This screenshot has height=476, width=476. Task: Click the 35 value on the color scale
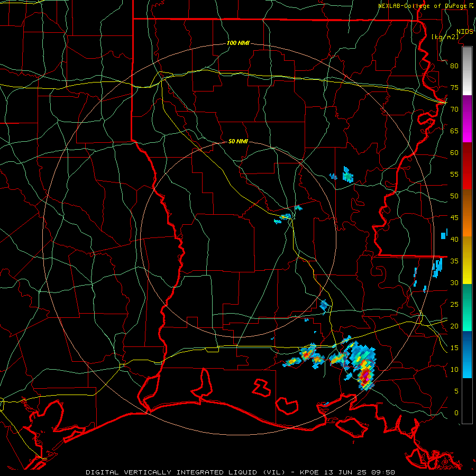tap(454, 261)
